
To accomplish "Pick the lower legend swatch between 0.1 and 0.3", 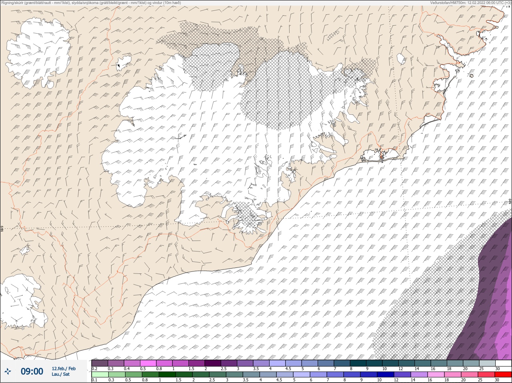I will [100, 375].
